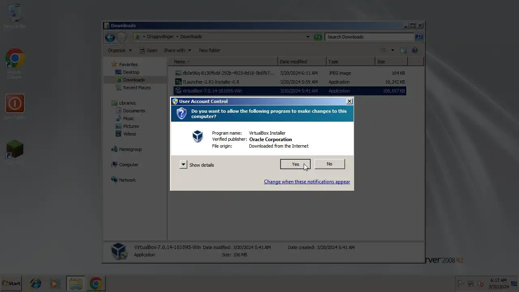The width and height of the screenshot is (519, 292).
Task: Click Open in Explorer toolbar
Action: [x=148, y=50]
